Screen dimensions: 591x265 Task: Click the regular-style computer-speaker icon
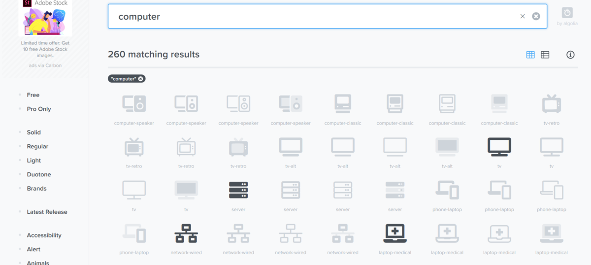click(186, 103)
